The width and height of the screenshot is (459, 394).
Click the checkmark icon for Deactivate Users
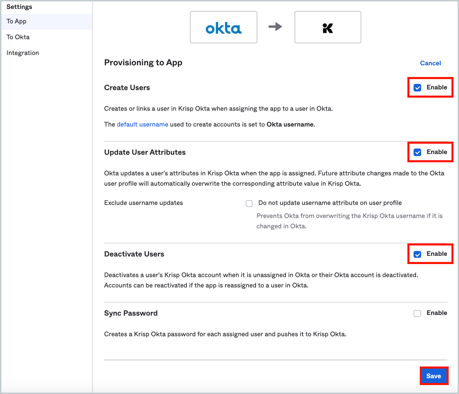(x=417, y=254)
